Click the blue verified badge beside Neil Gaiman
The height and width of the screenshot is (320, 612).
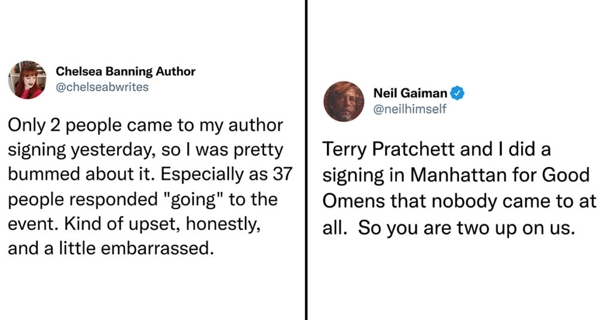(x=457, y=93)
